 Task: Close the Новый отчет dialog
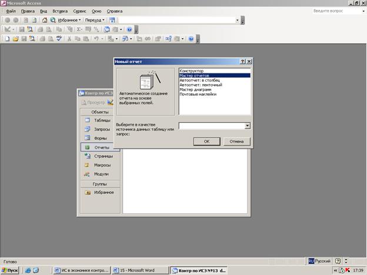pyautogui.click(x=249, y=62)
